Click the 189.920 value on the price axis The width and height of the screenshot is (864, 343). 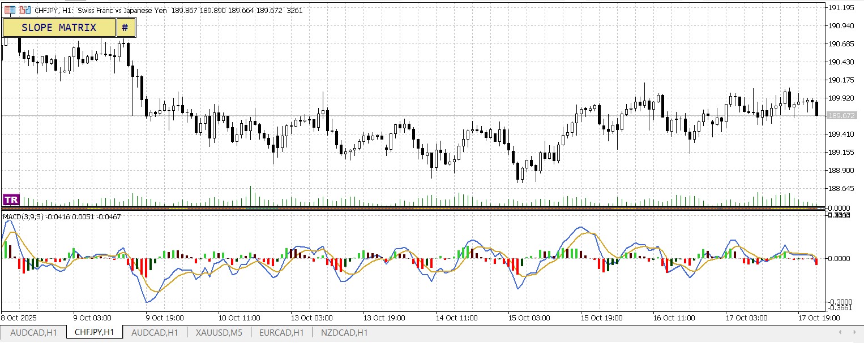[x=841, y=98]
